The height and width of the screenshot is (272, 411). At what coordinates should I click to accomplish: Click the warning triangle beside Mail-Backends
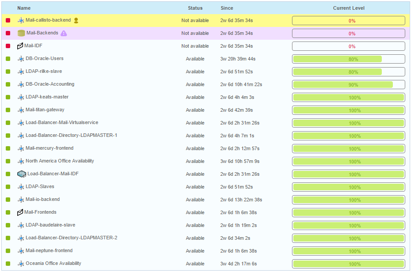(x=64, y=33)
